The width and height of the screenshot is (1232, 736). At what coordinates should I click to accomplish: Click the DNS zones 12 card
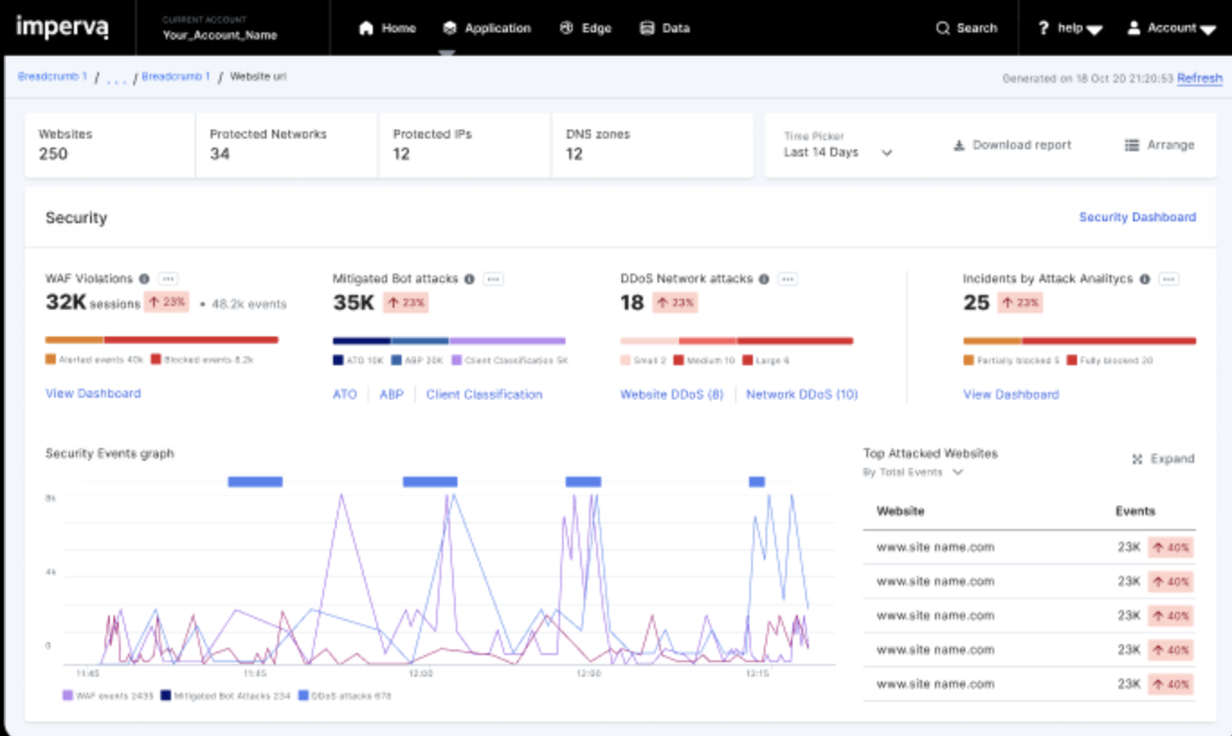(652, 145)
